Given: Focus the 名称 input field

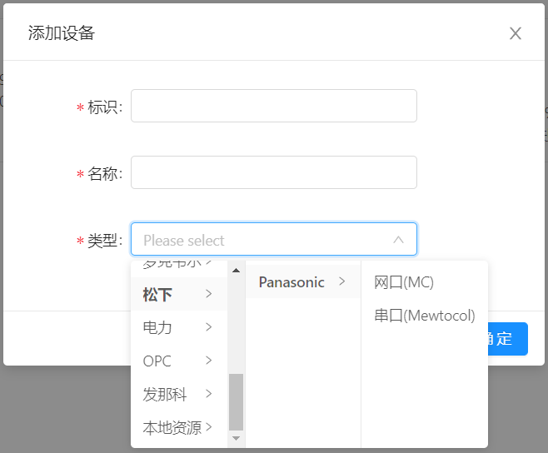Looking at the screenshot, I should tap(273, 173).
